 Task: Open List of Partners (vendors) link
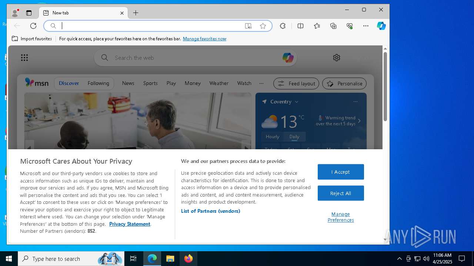[x=211, y=211]
